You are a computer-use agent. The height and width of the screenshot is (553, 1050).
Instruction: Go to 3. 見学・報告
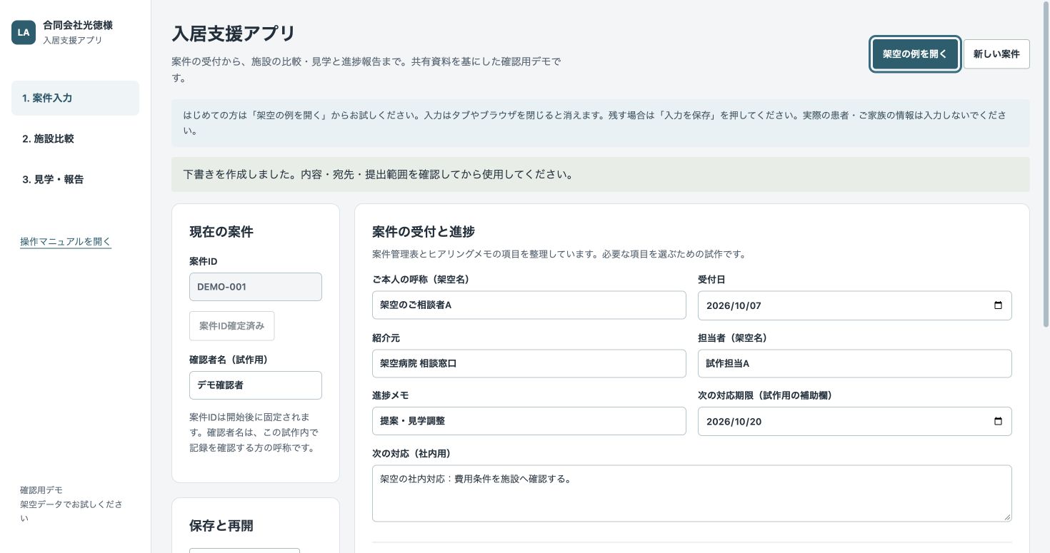[75, 179]
